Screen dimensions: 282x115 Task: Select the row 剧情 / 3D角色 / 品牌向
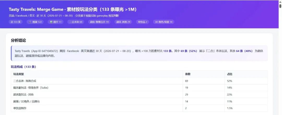139,101
